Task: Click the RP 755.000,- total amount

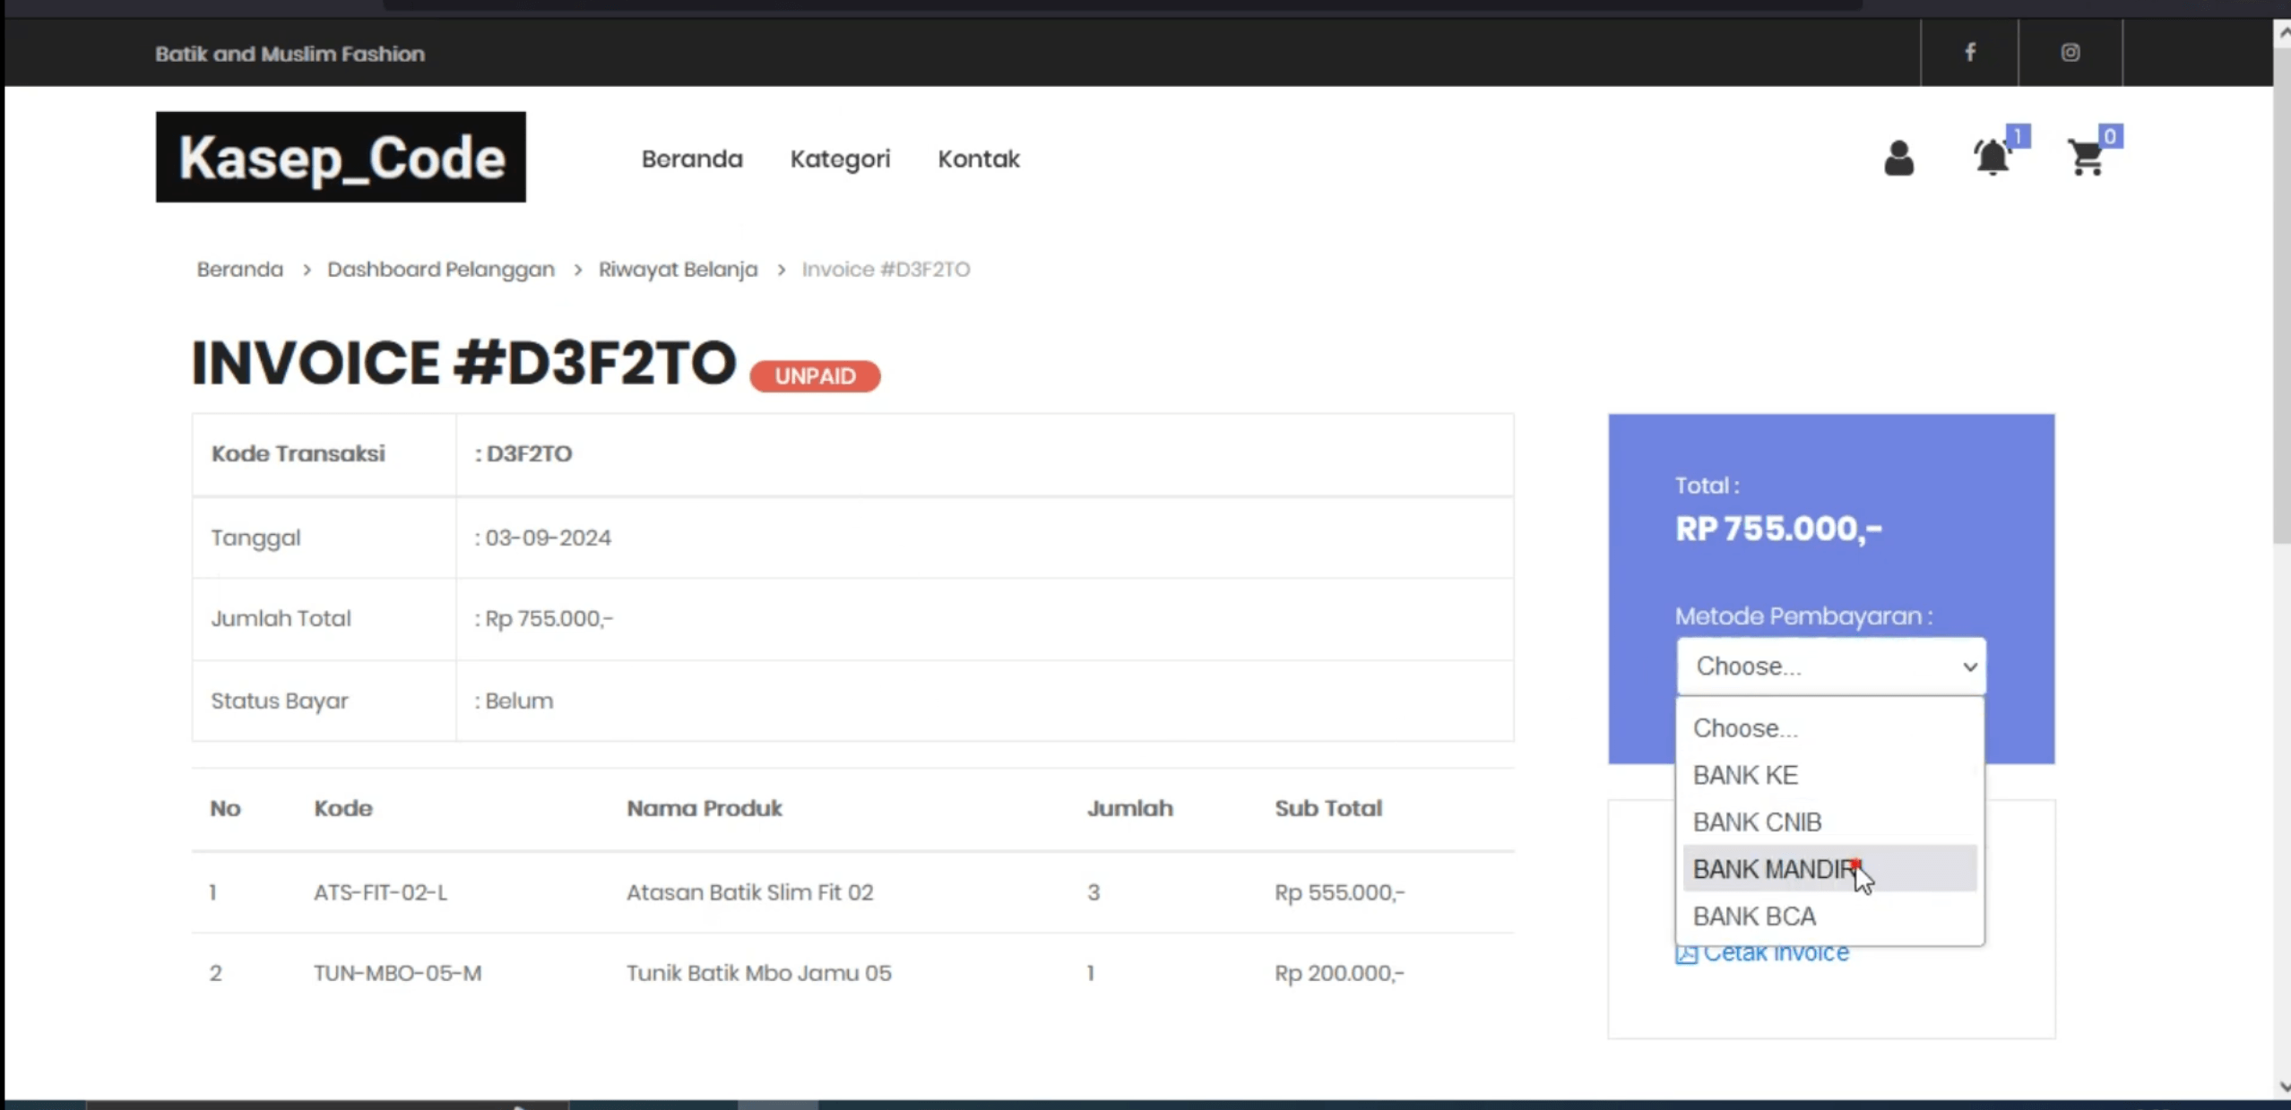Action: coord(1778,529)
